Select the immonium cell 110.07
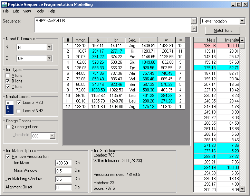This screenshot has height=196, width=250. click(81, 51)
